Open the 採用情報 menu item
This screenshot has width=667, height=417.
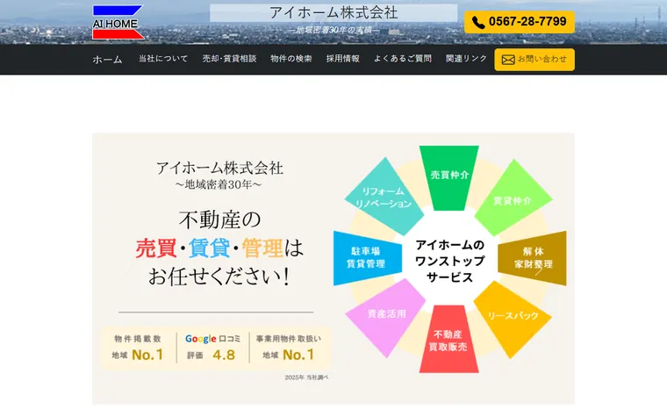(x=343, y=59)
